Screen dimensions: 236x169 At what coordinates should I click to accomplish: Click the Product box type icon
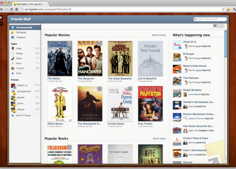[x=13, y=68]
